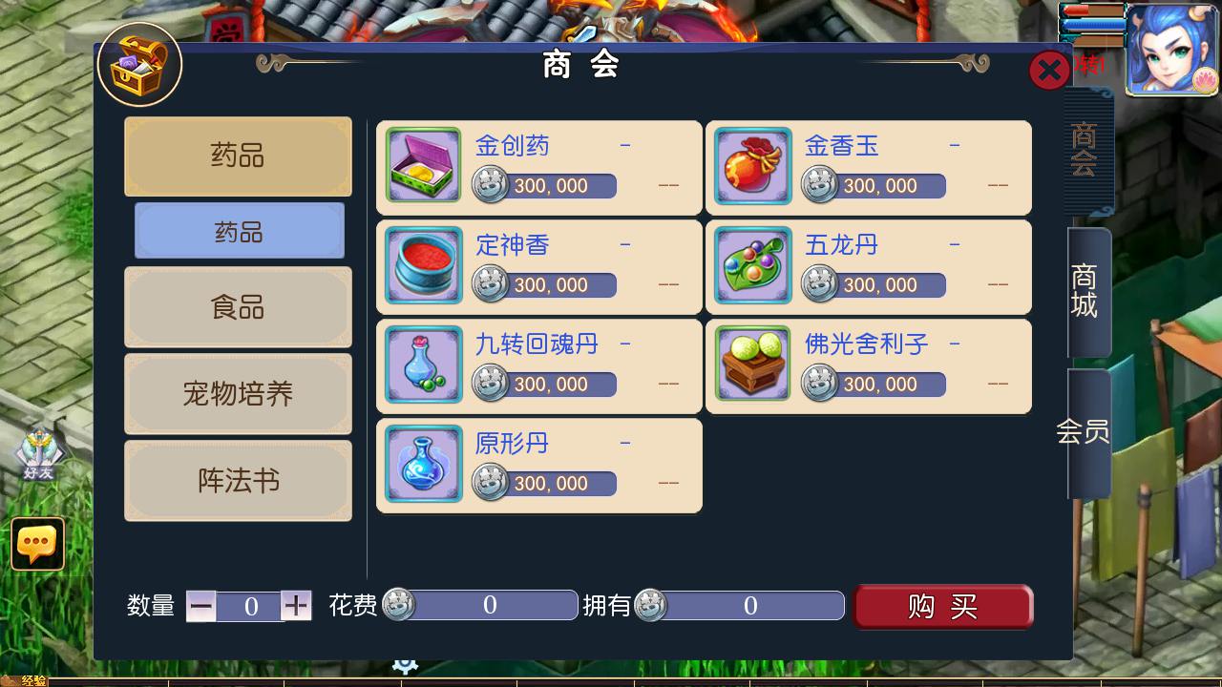Click the red 购买 button
The width and height of the screenshot is (1222, 687).
click(943, 607)
